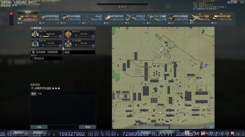245x137 pixels.
Task: Adjust the PzGr. 40 ammo slider
Action: pos(50,46)
